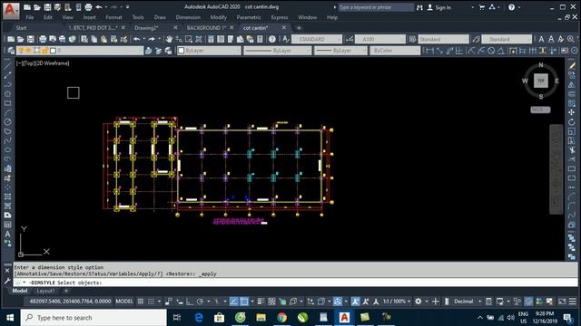The image size is (581, 326).
Task: Select the Rotate tool in Modify toolbar
Action: [x=572, y=122]
